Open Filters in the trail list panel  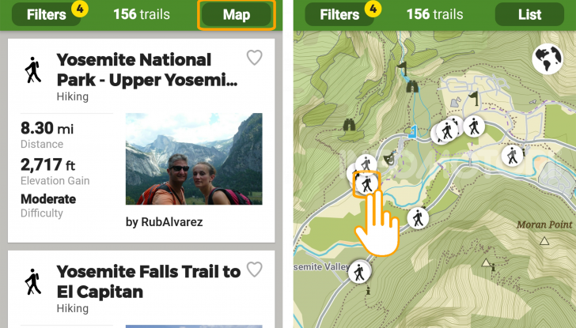pos(45,15)
